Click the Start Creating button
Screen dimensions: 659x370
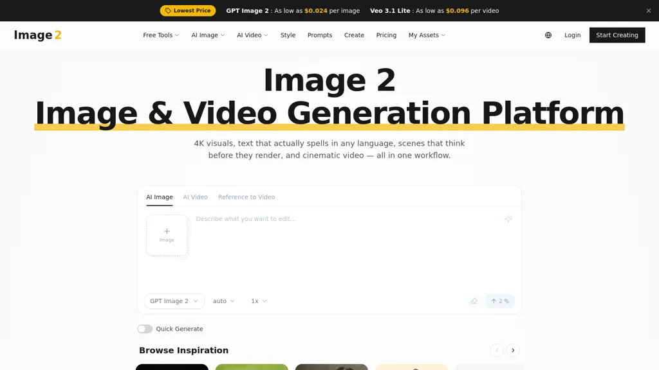tap(617, 35)
